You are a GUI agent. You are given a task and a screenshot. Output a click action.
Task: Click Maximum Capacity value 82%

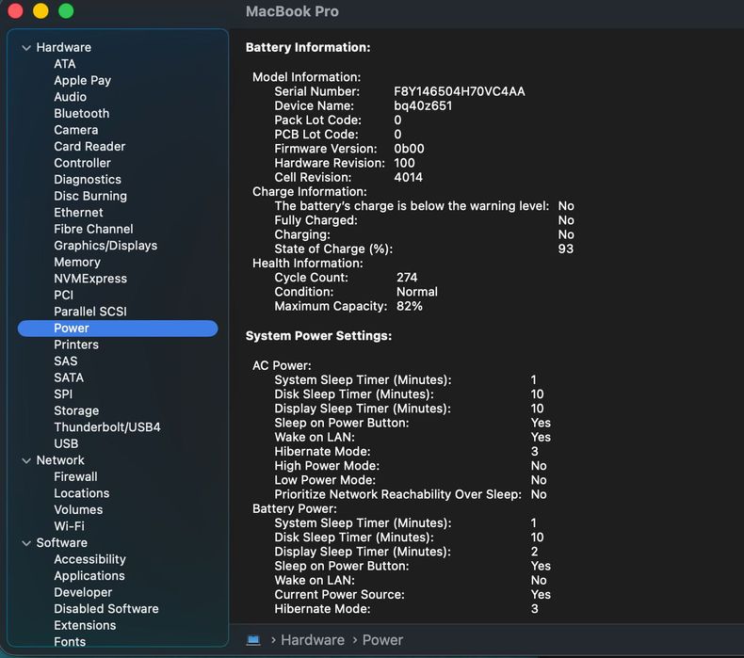[410, 306]
